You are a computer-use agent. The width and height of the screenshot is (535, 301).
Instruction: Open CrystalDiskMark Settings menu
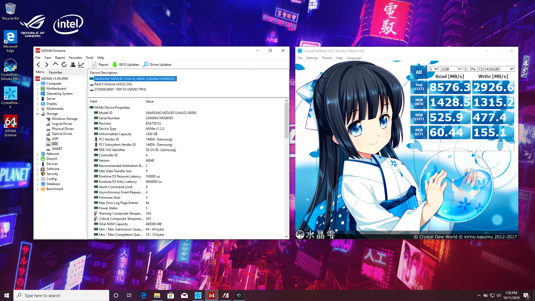pyautogui.click(x=312, y=58)
